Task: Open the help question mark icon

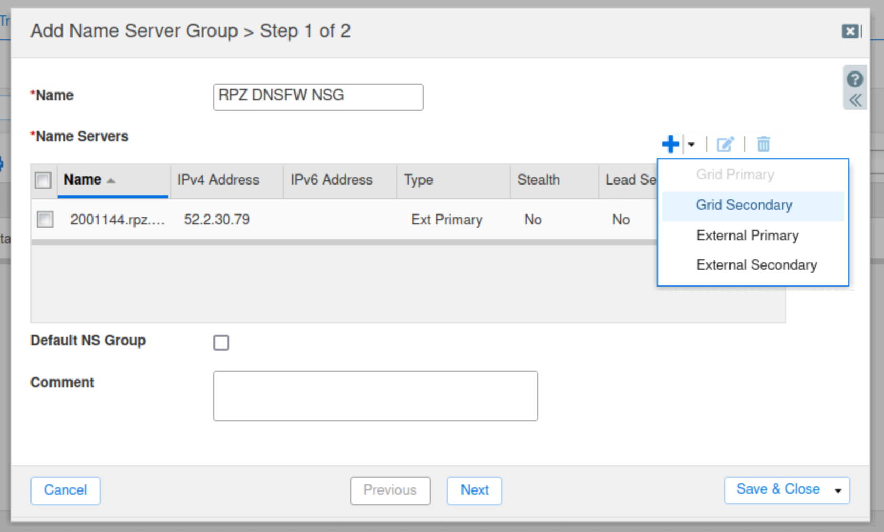Action: tap(855, 79)
